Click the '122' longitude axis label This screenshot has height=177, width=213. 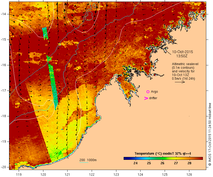click(x=92, y=174)
